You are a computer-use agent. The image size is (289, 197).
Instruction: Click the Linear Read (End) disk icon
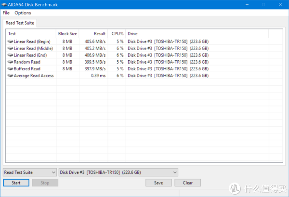10,55
